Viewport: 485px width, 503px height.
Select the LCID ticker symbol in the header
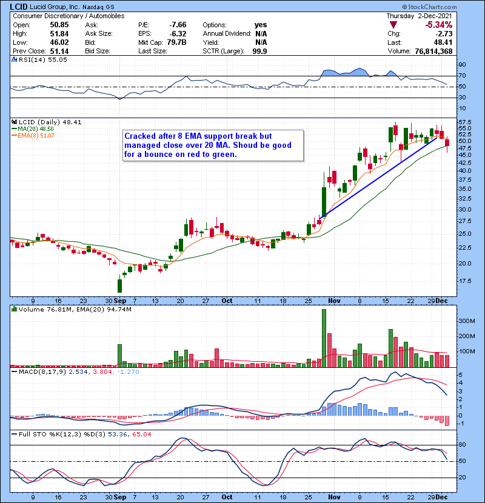[x=19, y=7]
